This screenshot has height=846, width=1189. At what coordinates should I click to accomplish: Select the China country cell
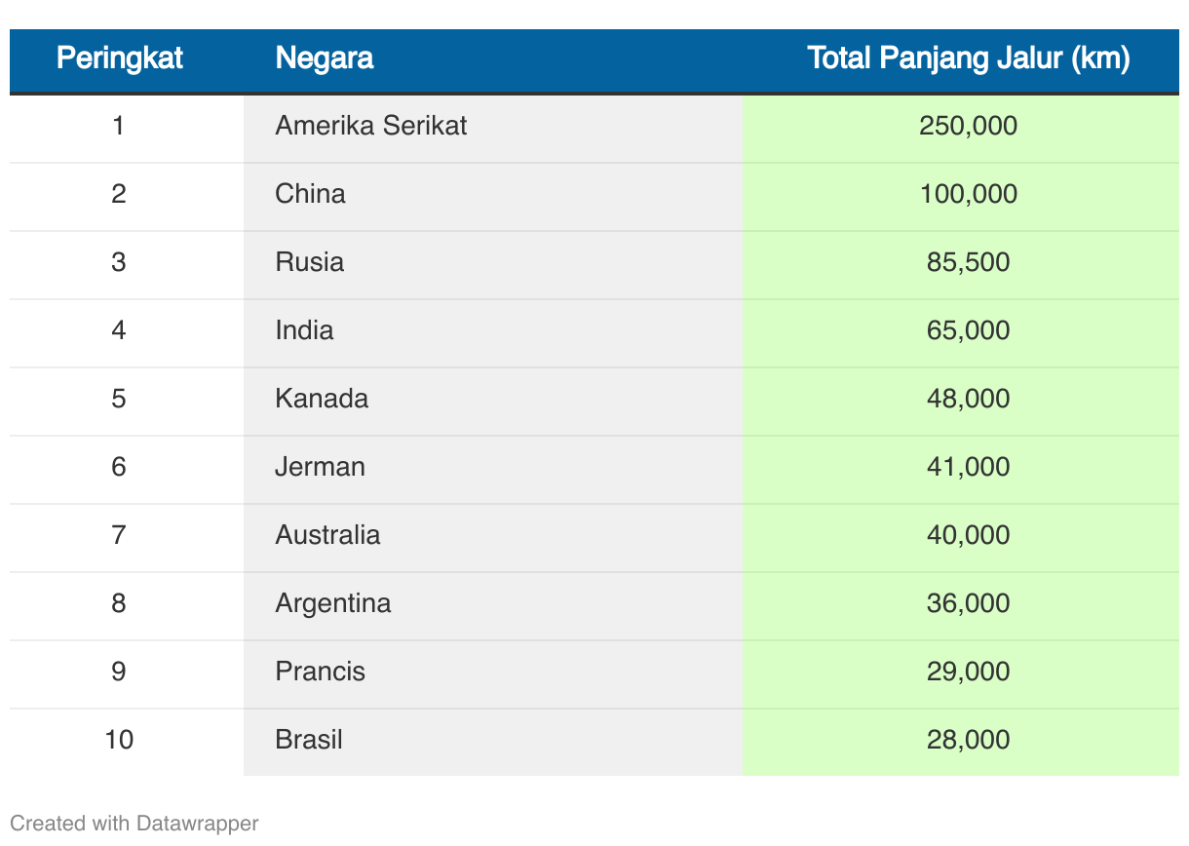[310, 194]
